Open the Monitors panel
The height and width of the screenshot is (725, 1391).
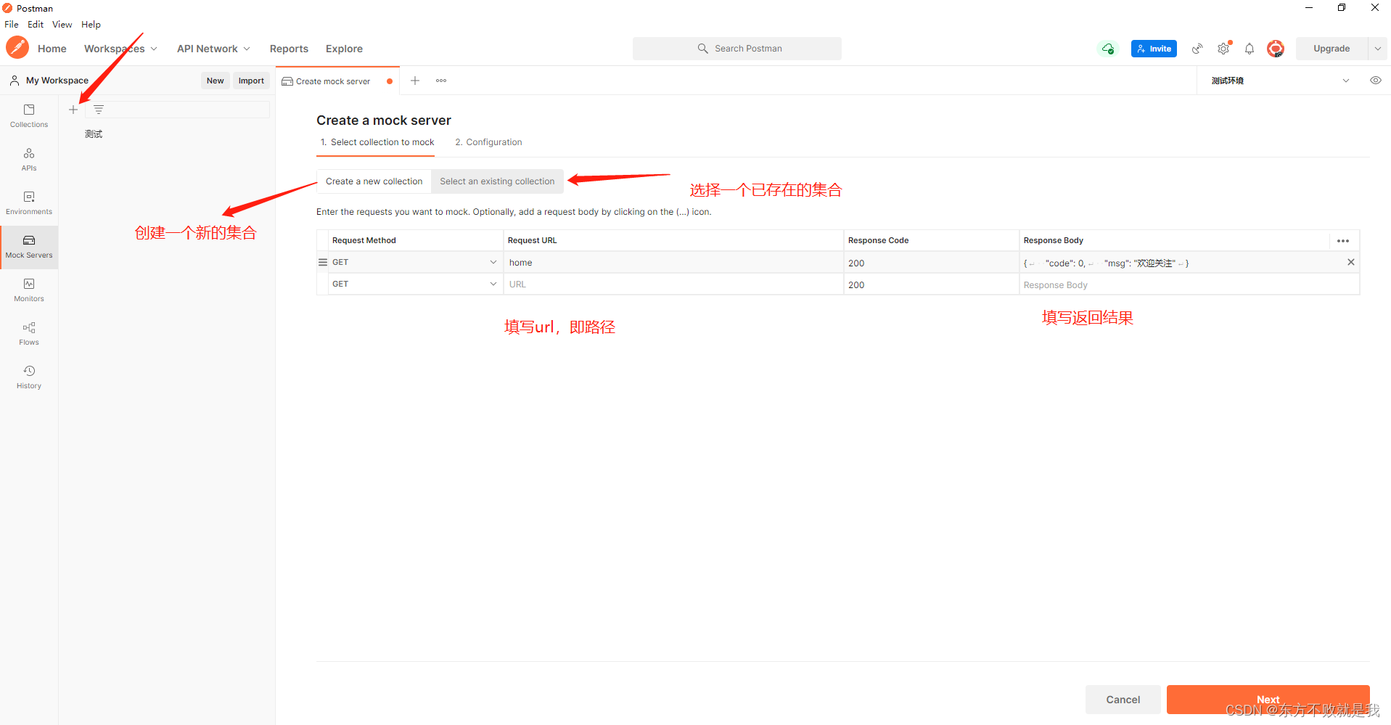click(x=28, y=290)
